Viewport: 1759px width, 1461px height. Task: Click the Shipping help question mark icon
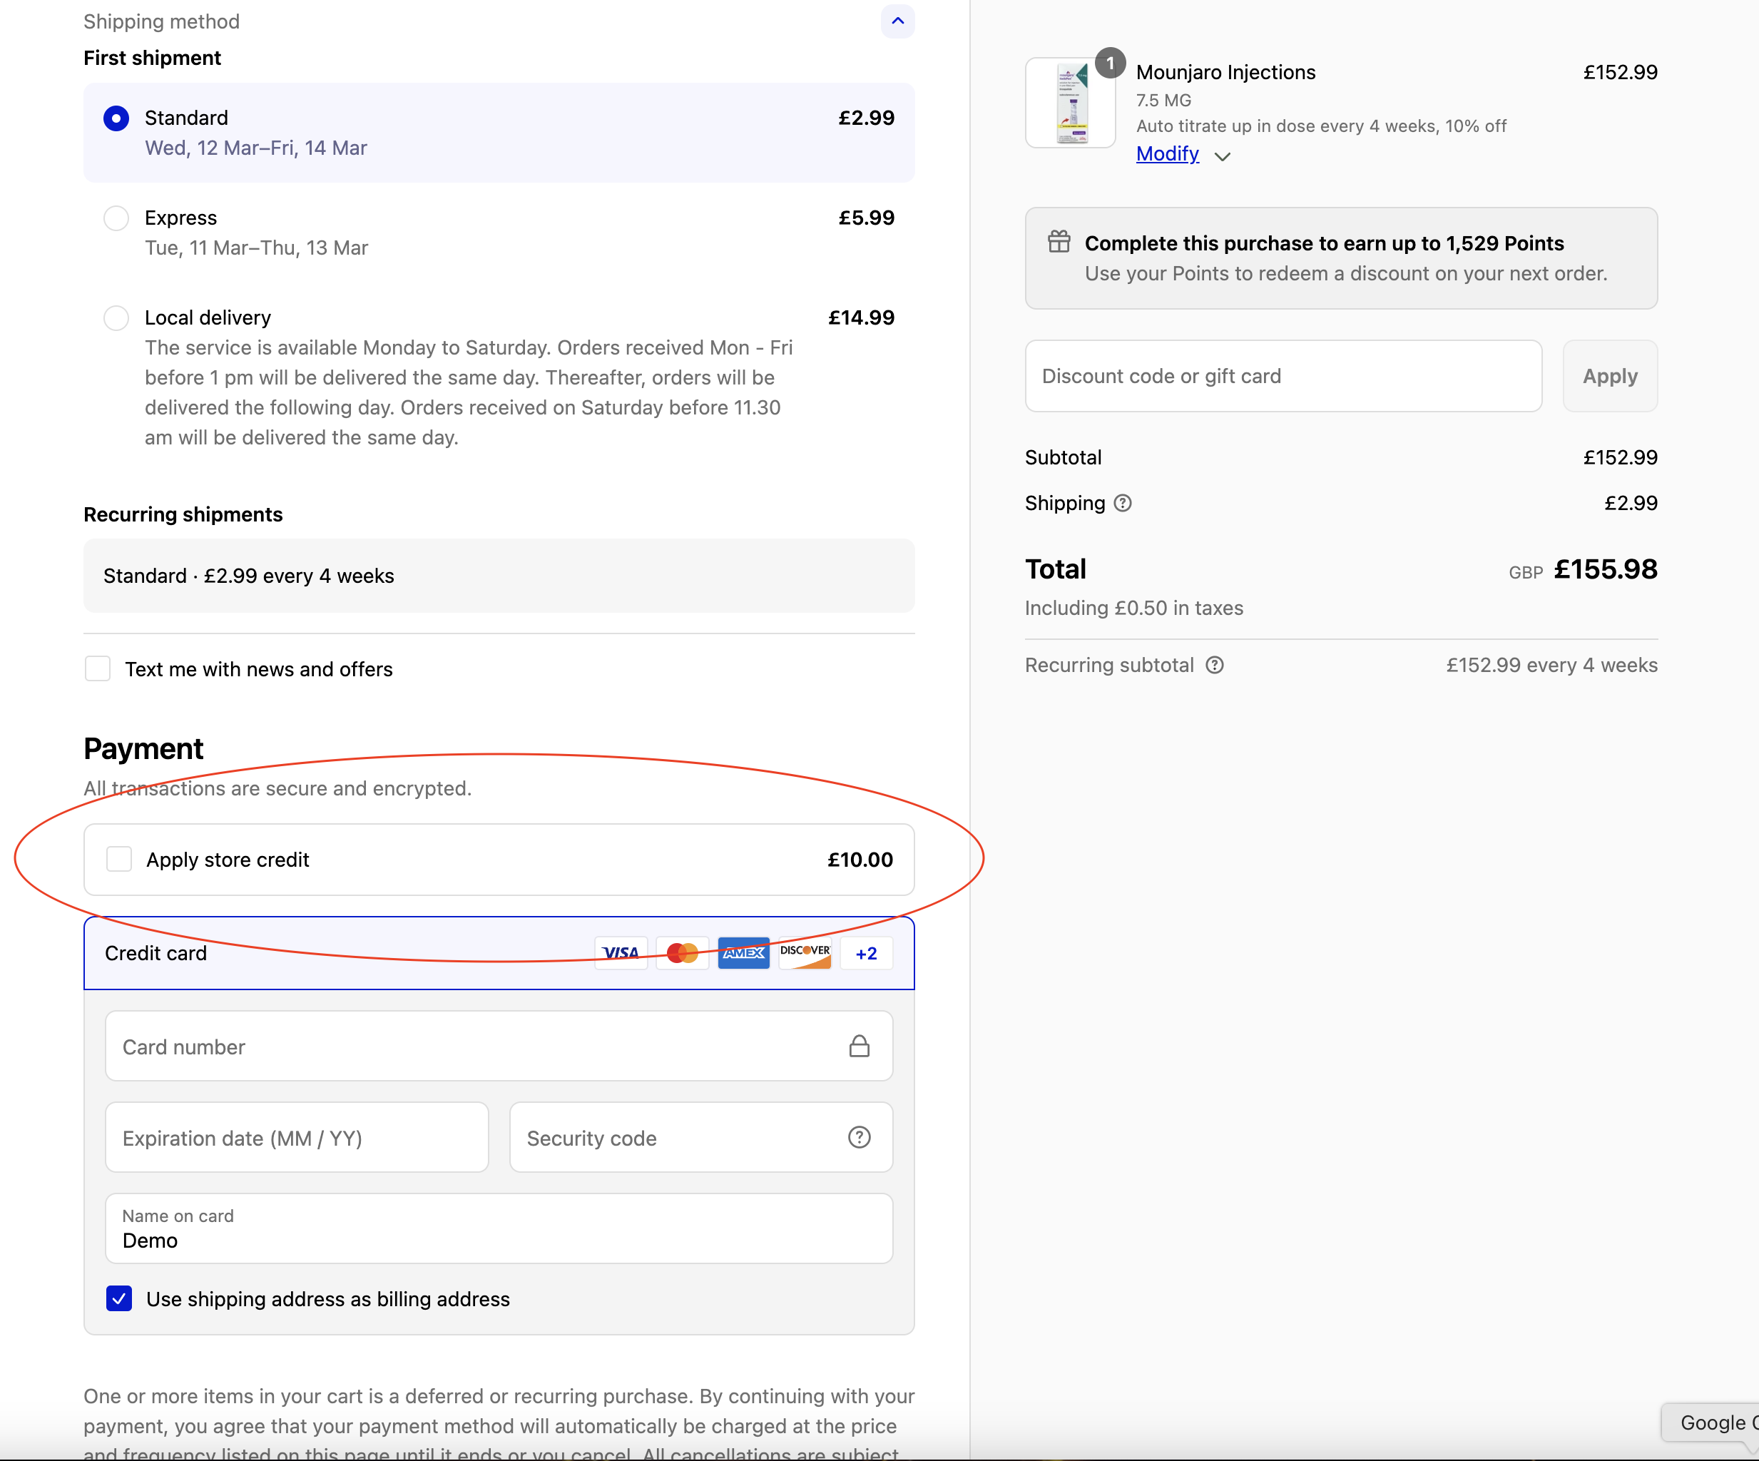1123,503
